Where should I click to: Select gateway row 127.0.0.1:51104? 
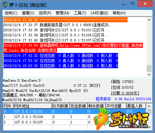tap(74, 117)
